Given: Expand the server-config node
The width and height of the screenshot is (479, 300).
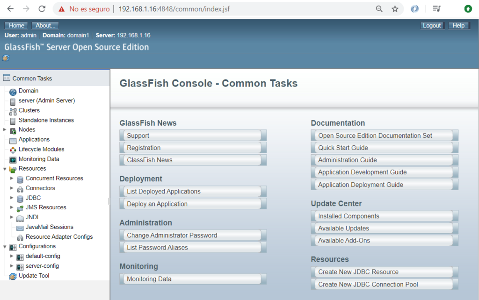Looking at the screenshot, I should coord(12,266).
